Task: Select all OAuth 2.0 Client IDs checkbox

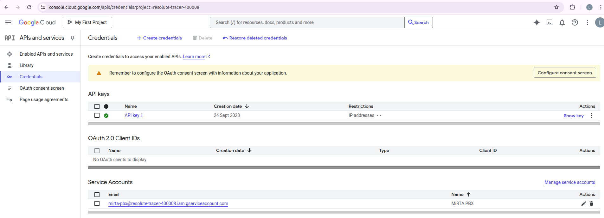Action: (97, 151)
